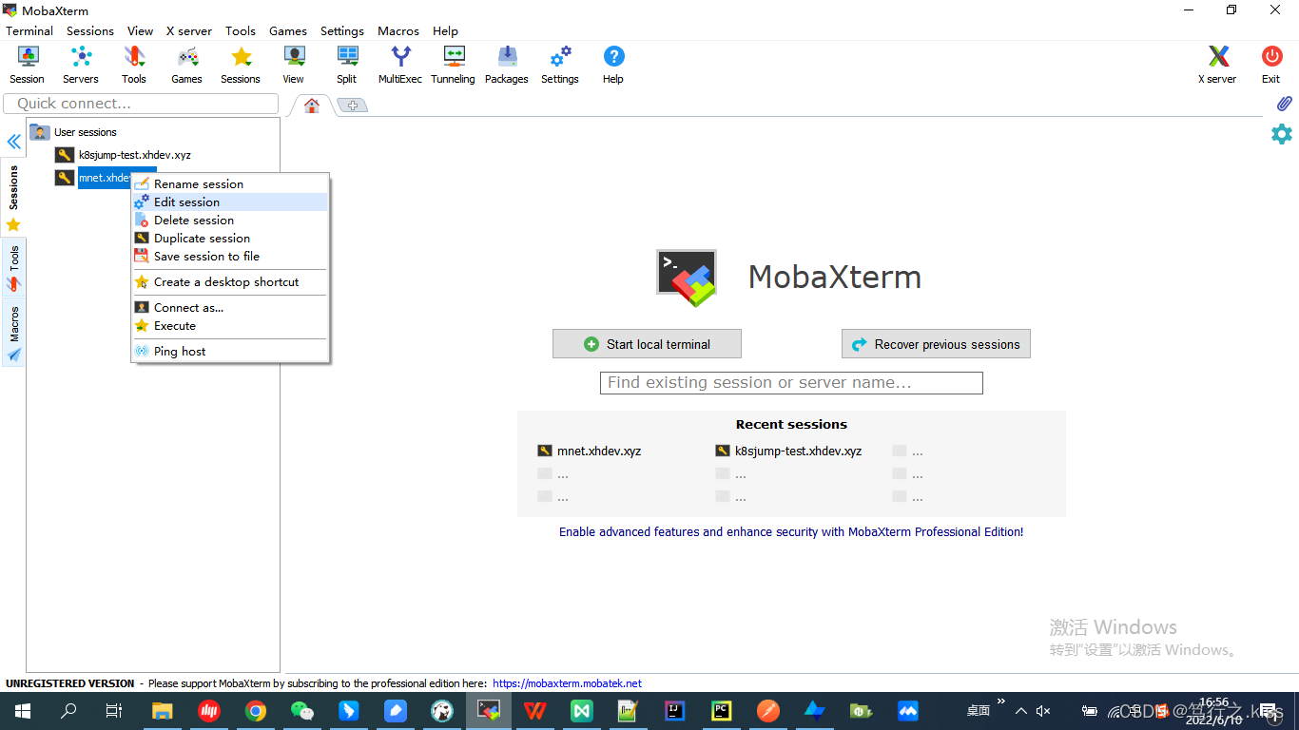Click the paperclip icon at the right edge

point(1284,104)
